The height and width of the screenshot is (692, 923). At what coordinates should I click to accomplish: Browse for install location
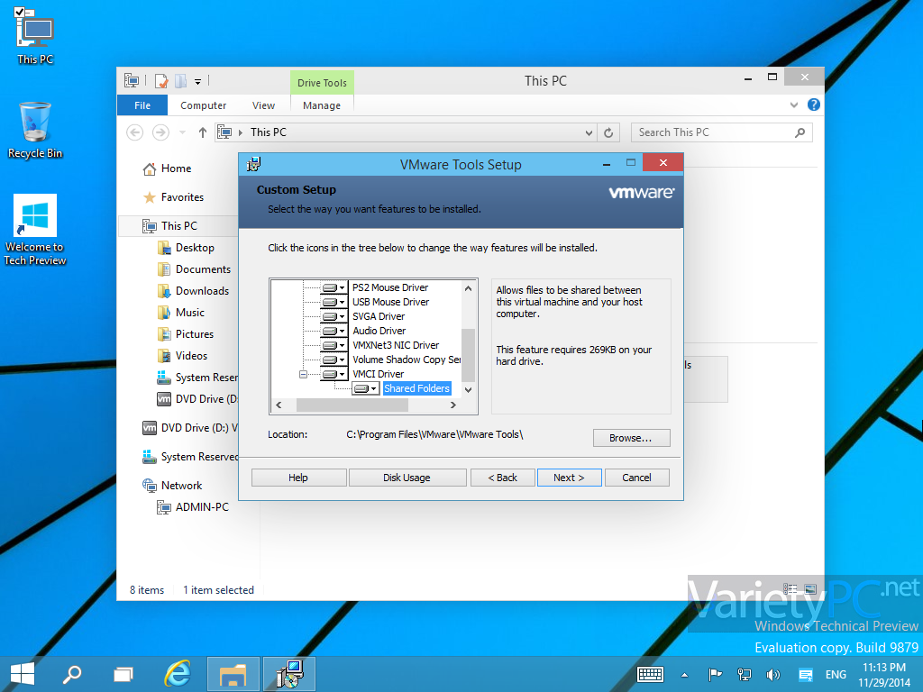click(x=631, y=438)
